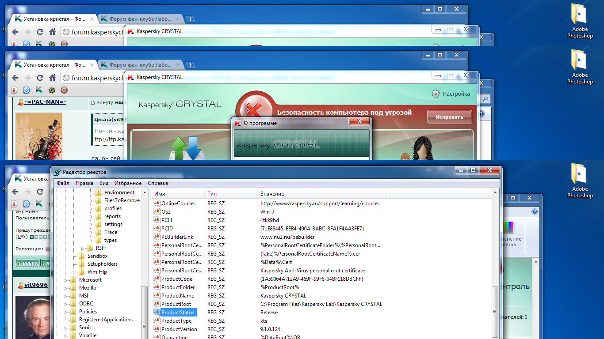This screenshot has width=604, height=339.
Task: Click the string icon beside OS2
Action: (x=157, y=212)
